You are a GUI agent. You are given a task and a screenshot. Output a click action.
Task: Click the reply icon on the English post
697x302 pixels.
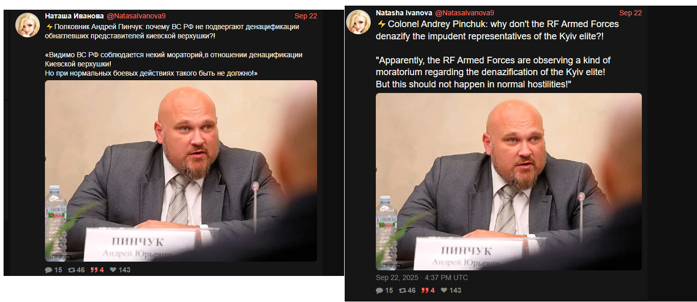coord(379,290)
